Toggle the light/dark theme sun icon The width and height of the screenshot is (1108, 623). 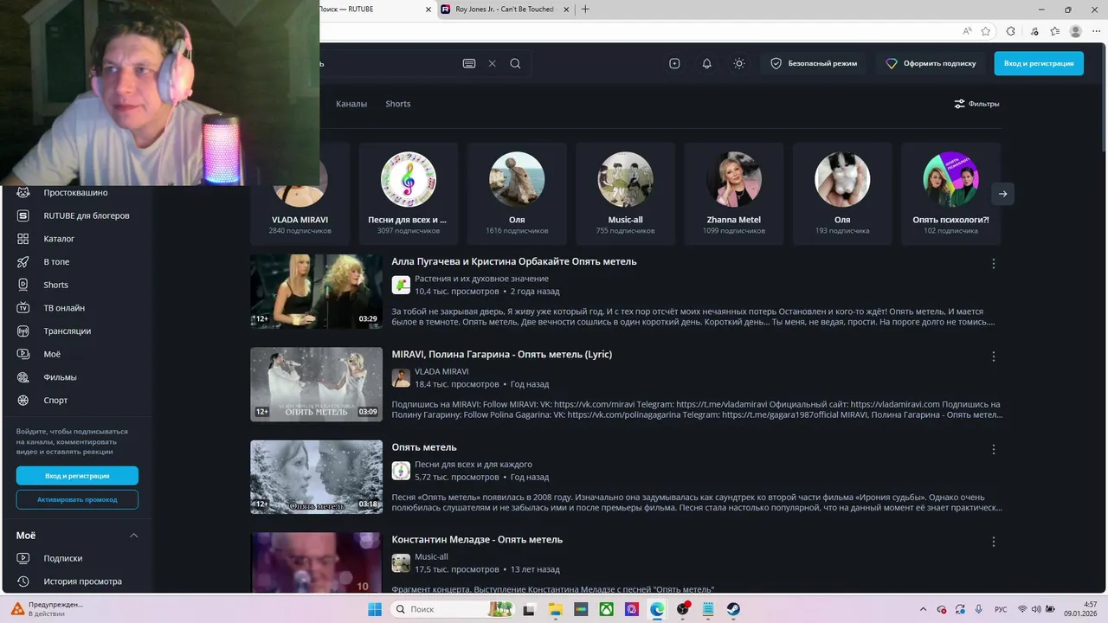pos(738,63)
